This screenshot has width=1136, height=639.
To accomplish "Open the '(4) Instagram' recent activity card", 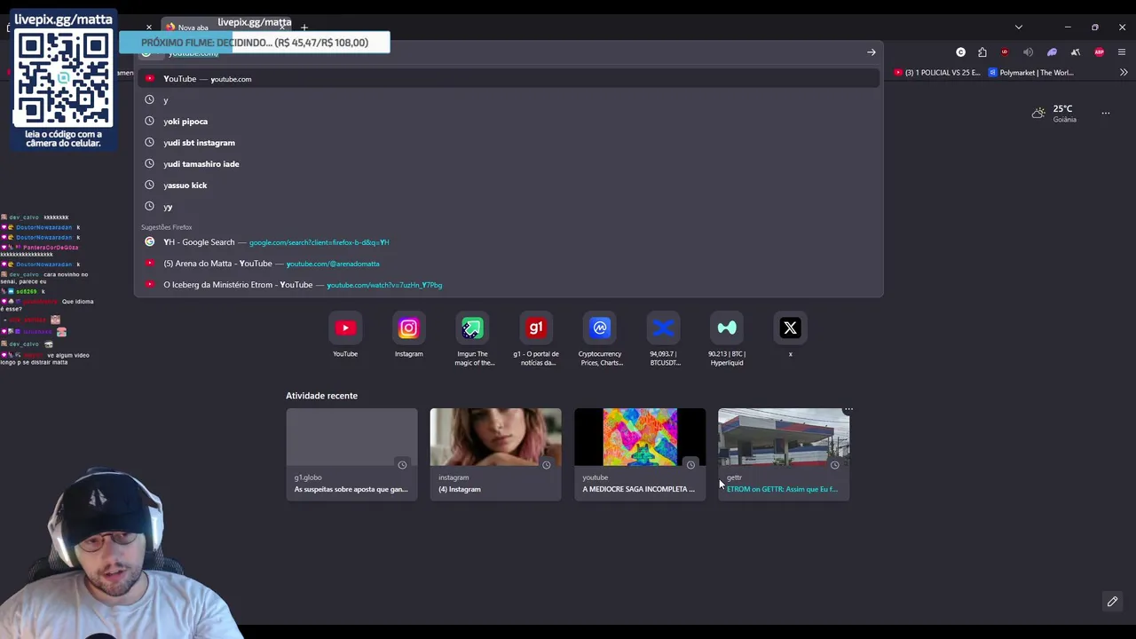I will tap(495, 454).
